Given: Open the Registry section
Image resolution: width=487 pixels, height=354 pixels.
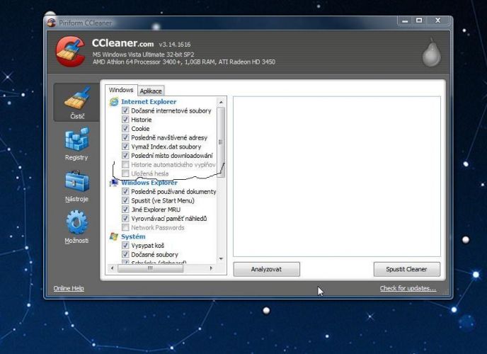Looking at the screenshot, I should tap(76, 144).
